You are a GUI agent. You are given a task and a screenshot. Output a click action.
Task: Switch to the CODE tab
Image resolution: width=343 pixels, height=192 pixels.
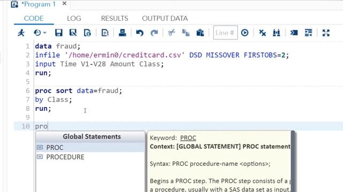[x=34, y=18]
